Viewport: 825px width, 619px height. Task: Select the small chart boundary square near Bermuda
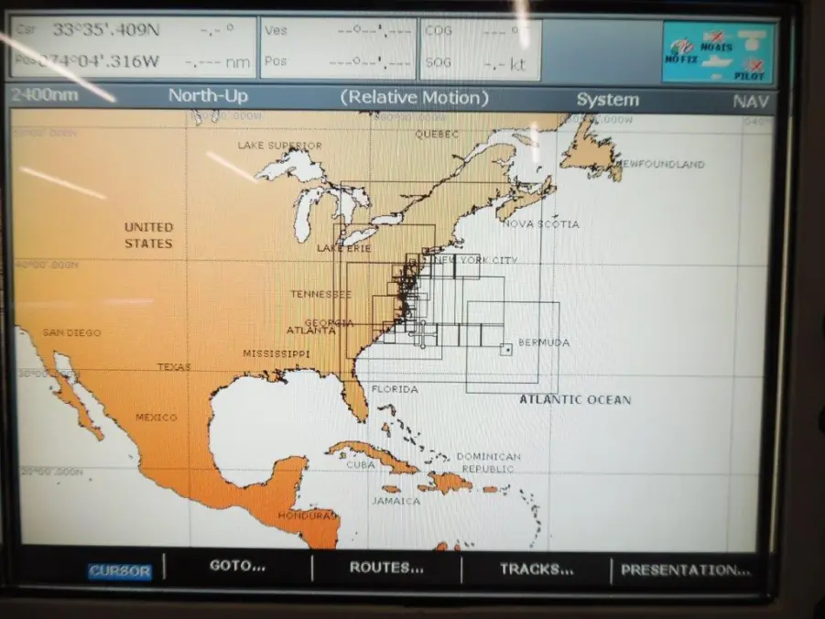pos(505,349)
